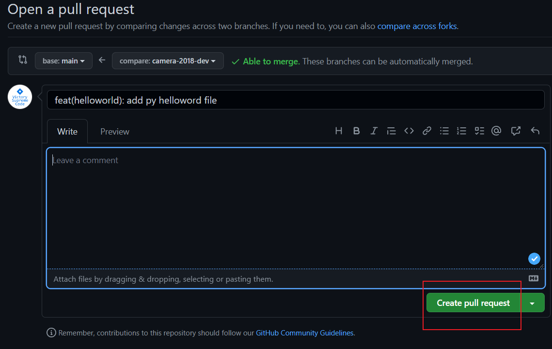Insert a numbered list
This screenshot has width=552, height=349.
pos(461,131)
